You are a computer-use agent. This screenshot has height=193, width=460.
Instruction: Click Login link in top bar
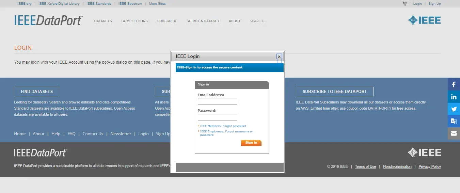point(417,4)
